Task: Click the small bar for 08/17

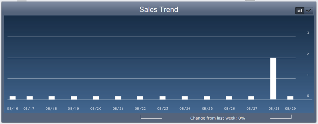Action: point(30,98)
